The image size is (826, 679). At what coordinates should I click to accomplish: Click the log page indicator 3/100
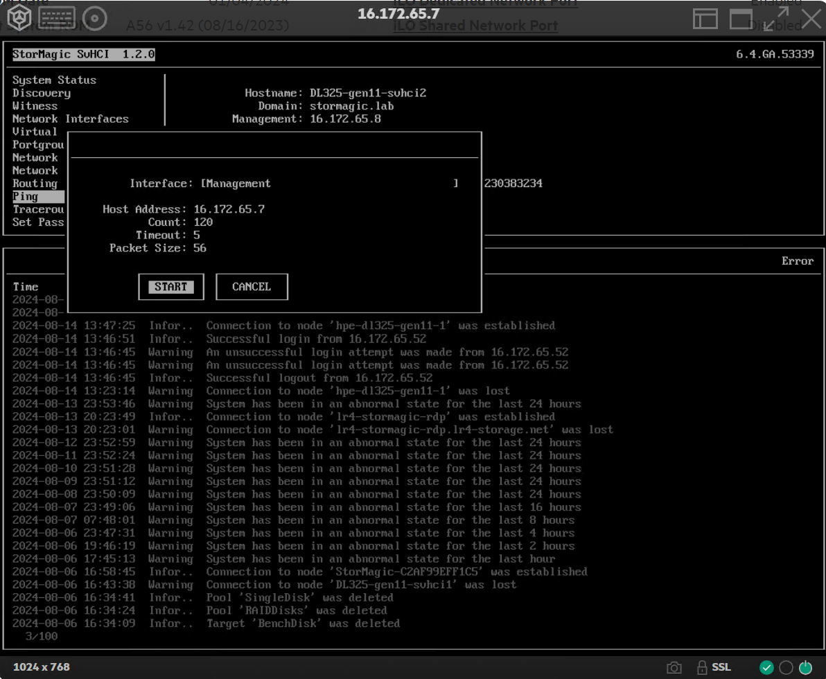(42, 636)
